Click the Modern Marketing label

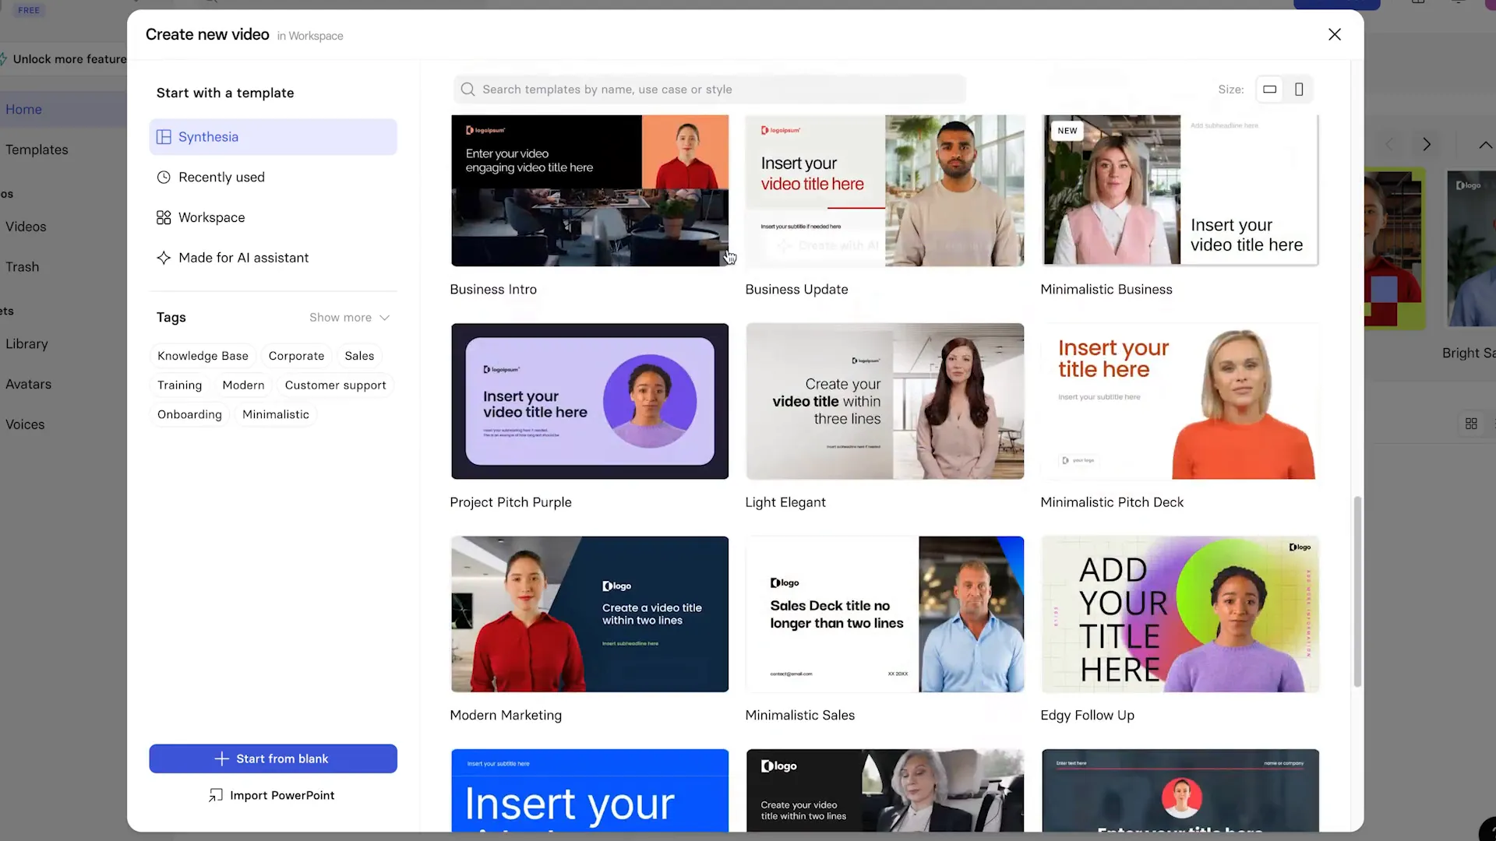coord(506,716)
